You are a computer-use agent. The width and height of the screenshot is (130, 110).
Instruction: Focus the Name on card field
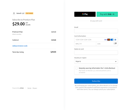96,52
